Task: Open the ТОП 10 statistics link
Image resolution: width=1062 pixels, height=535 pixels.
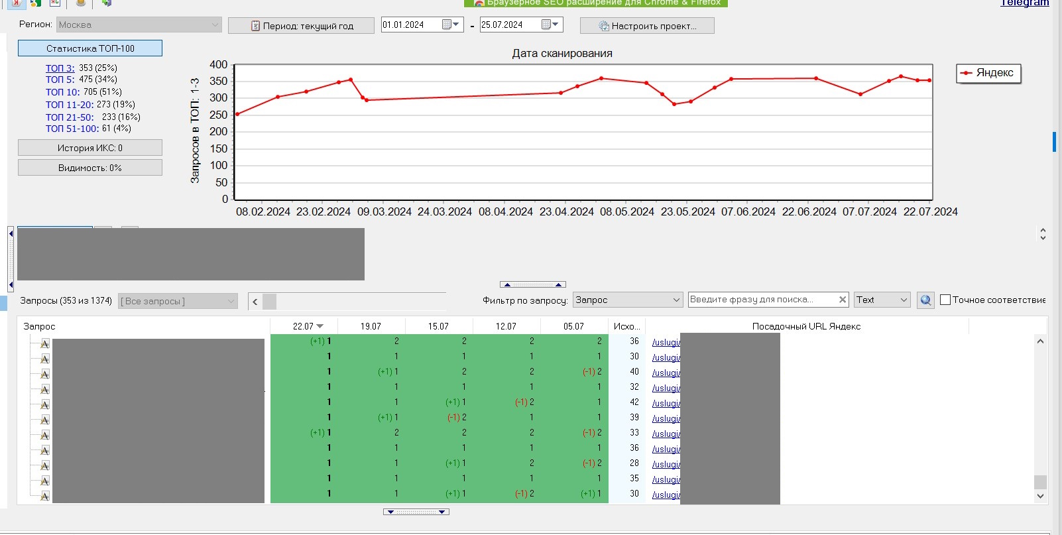Action: (62, 92)
